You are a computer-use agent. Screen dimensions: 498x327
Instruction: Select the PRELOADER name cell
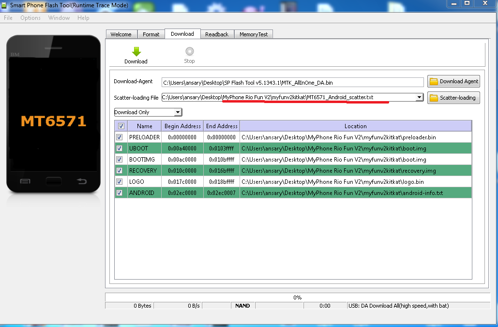tap(145, 137)
